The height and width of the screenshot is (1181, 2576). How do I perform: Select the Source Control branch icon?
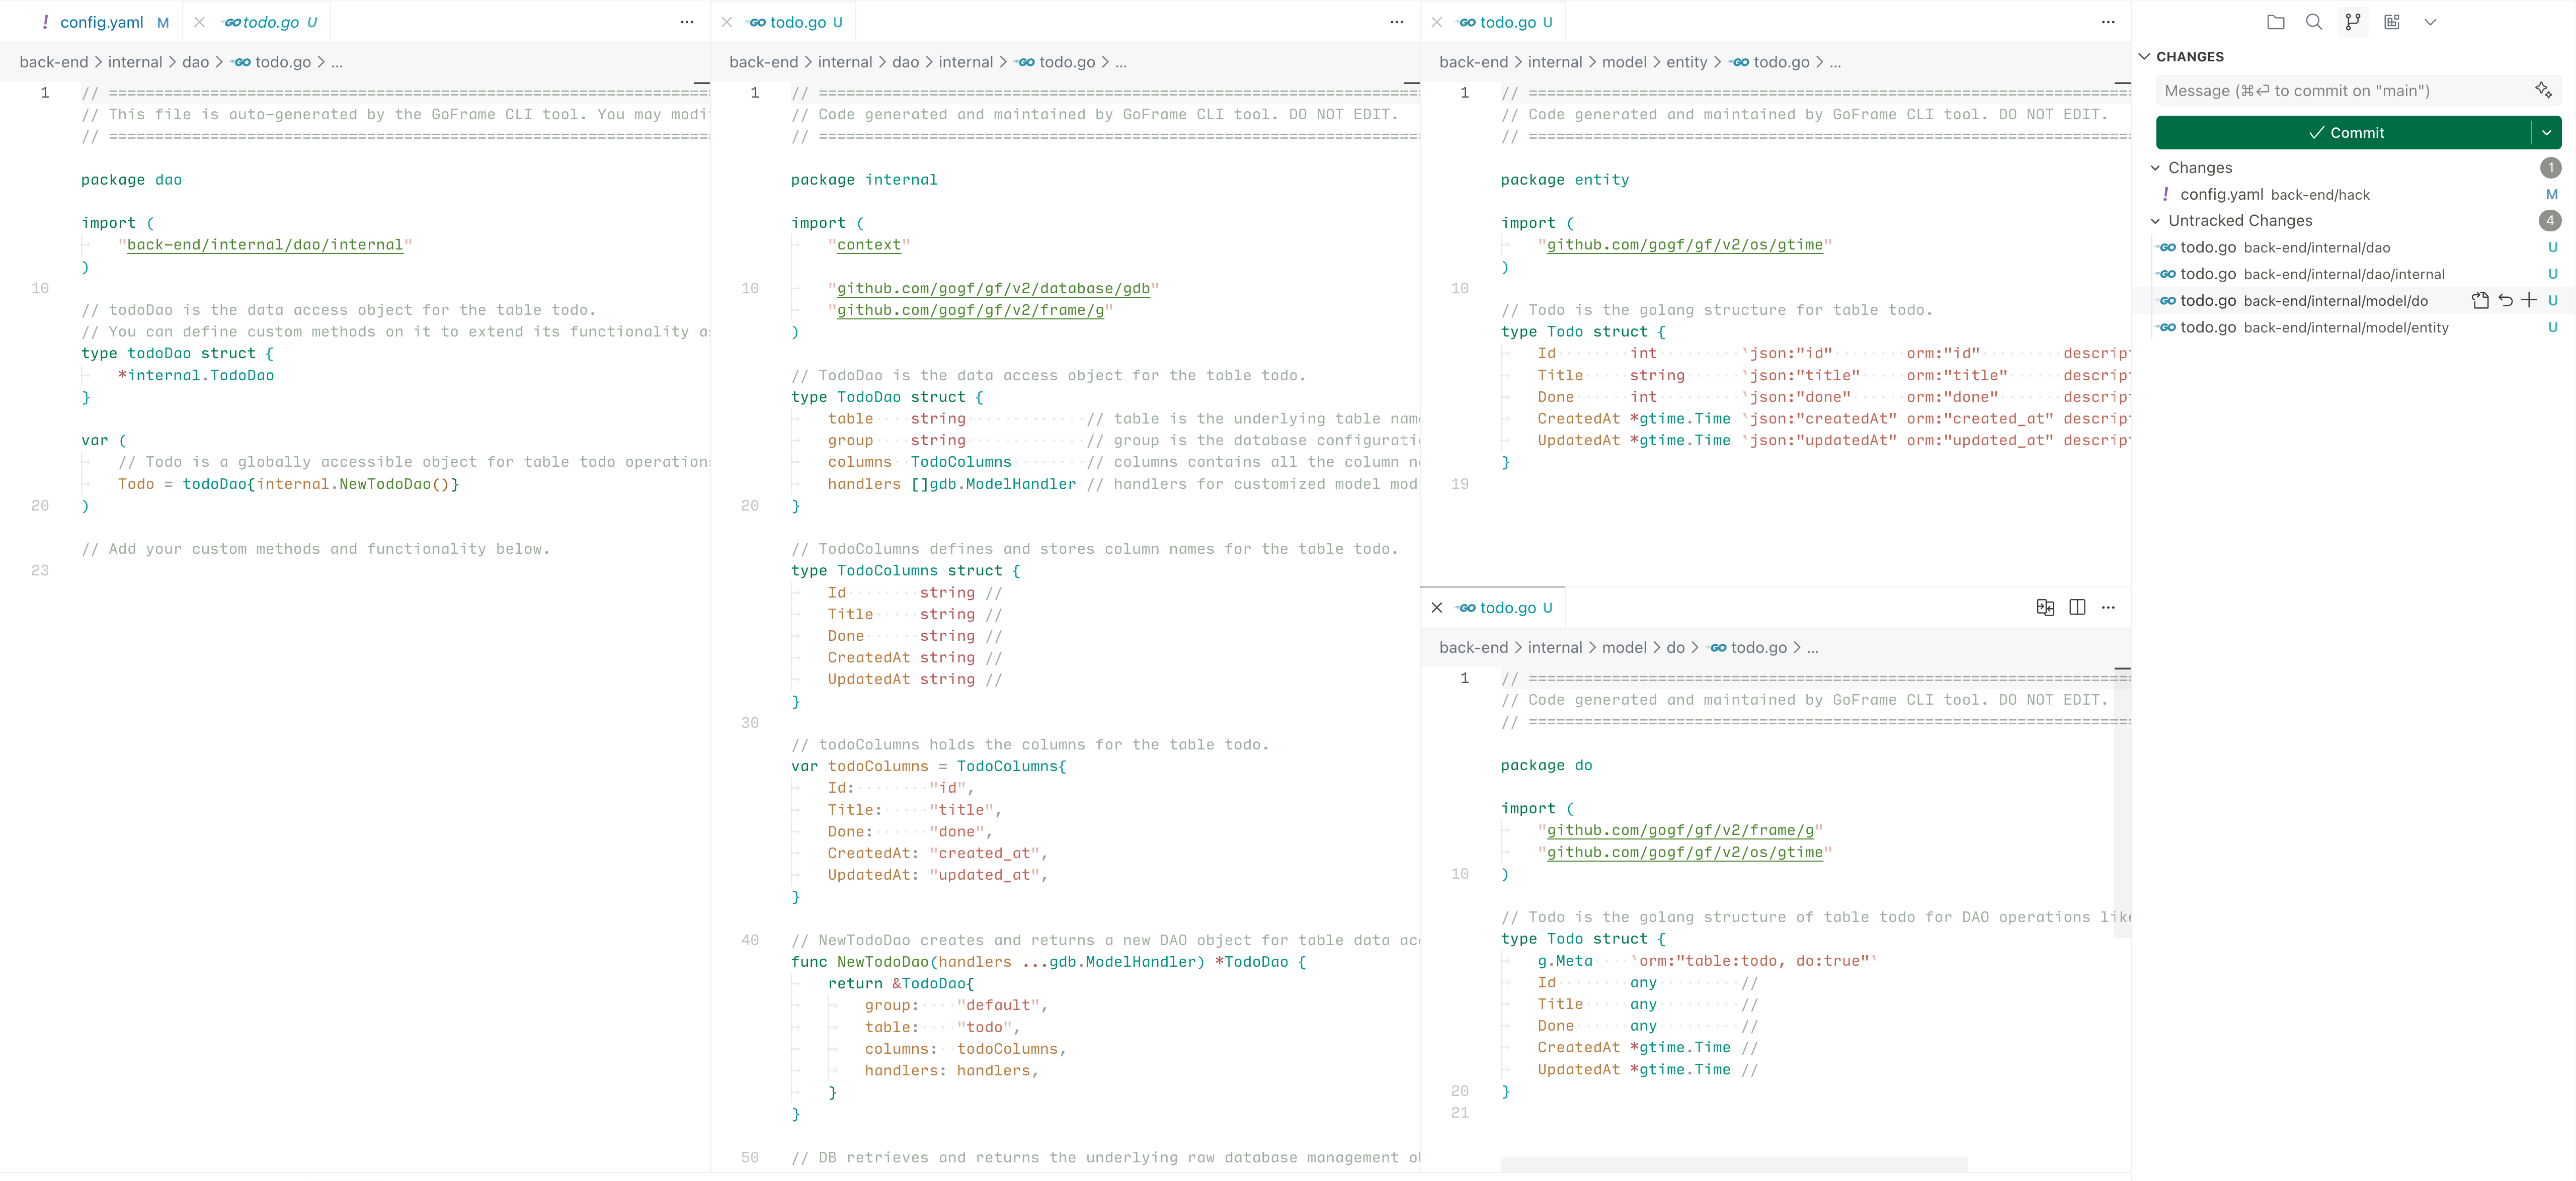click(x=2352, y=22)
